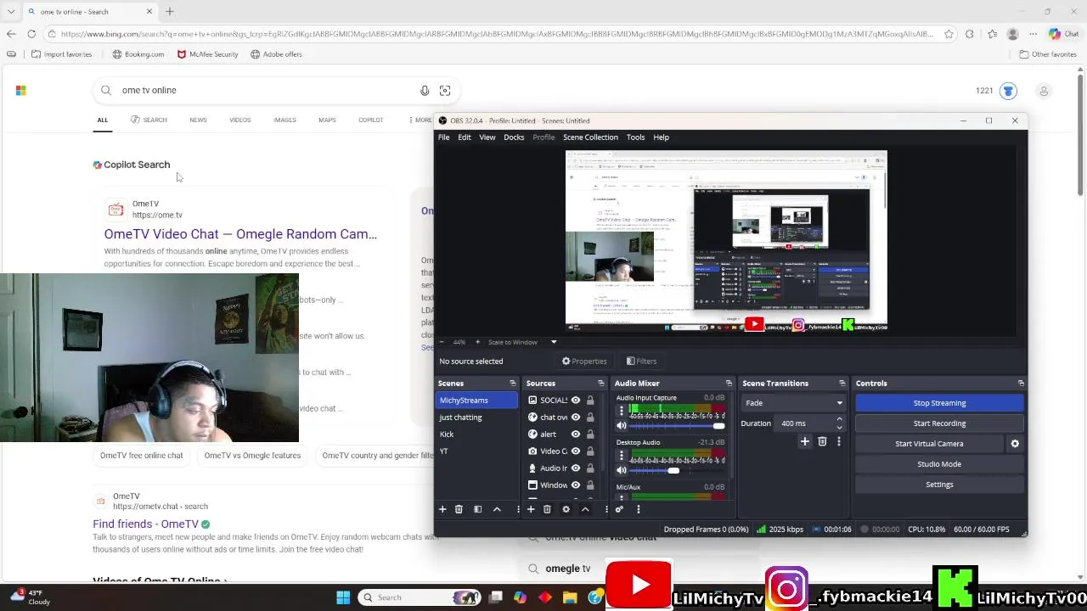
Task: Enable Studio Mode
Action: (x=939, y=464)
